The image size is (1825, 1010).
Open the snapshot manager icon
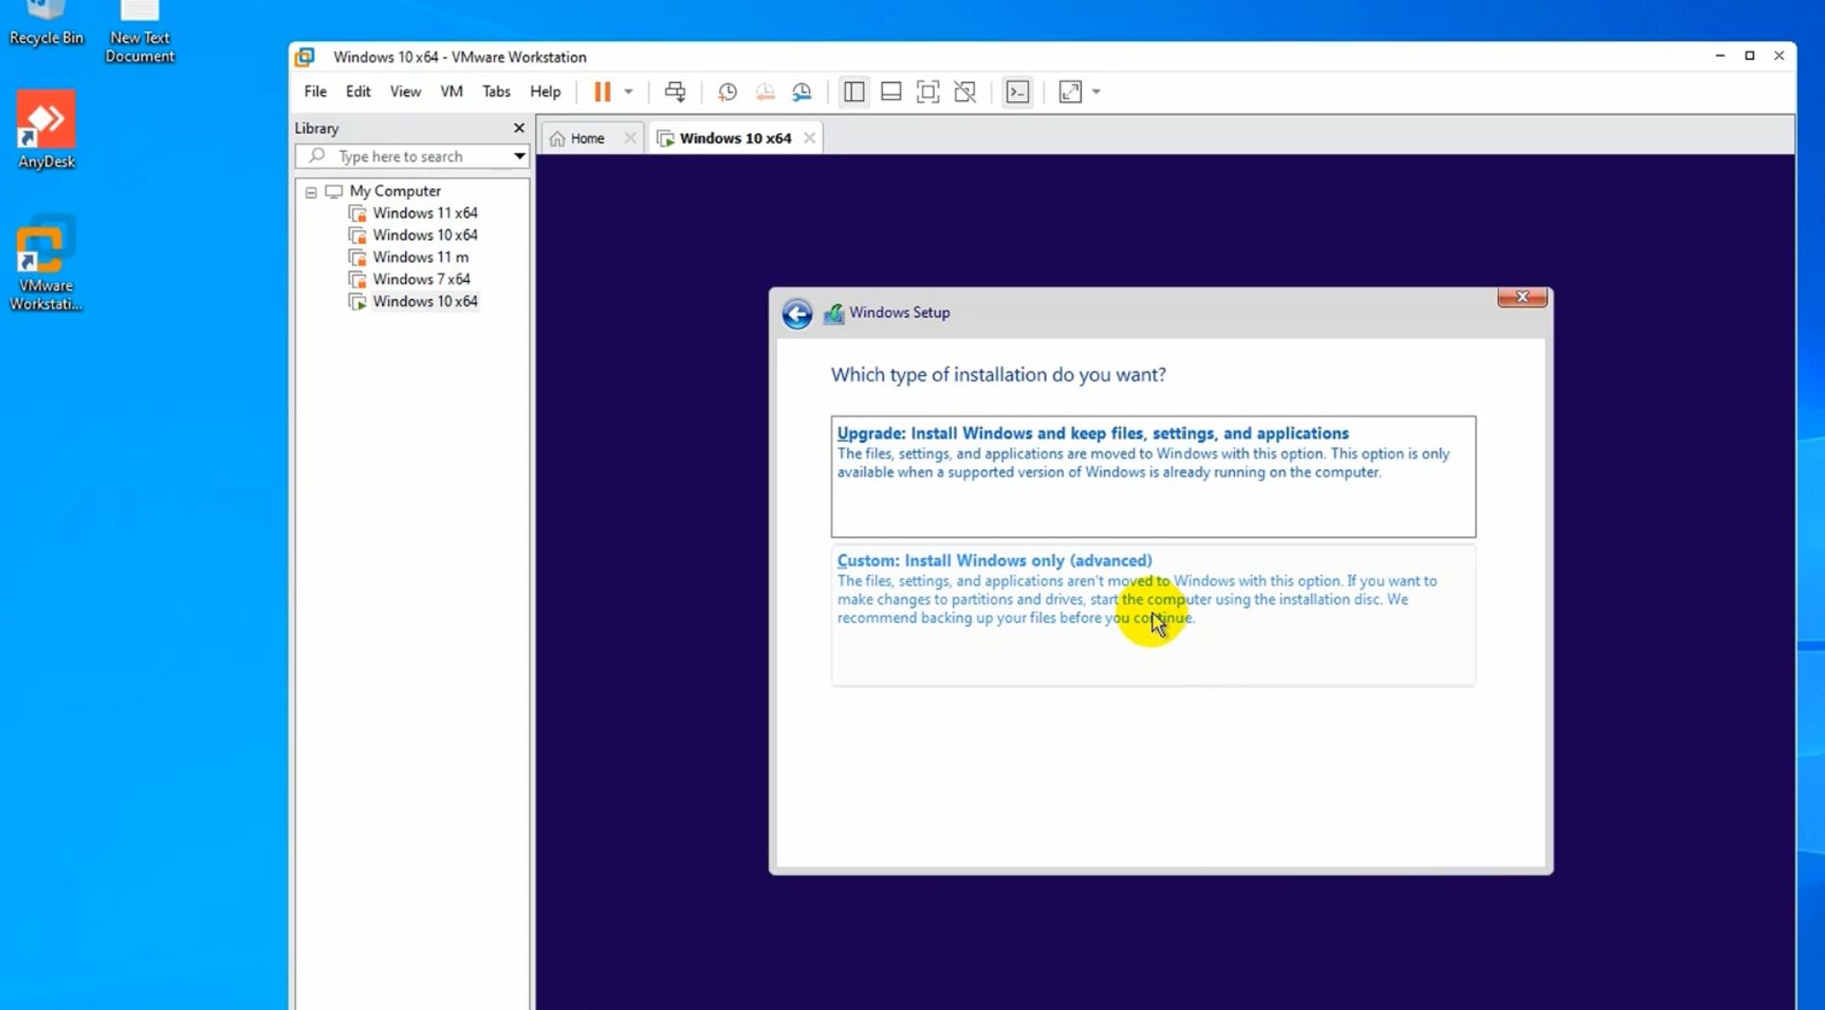coord(802,91)
